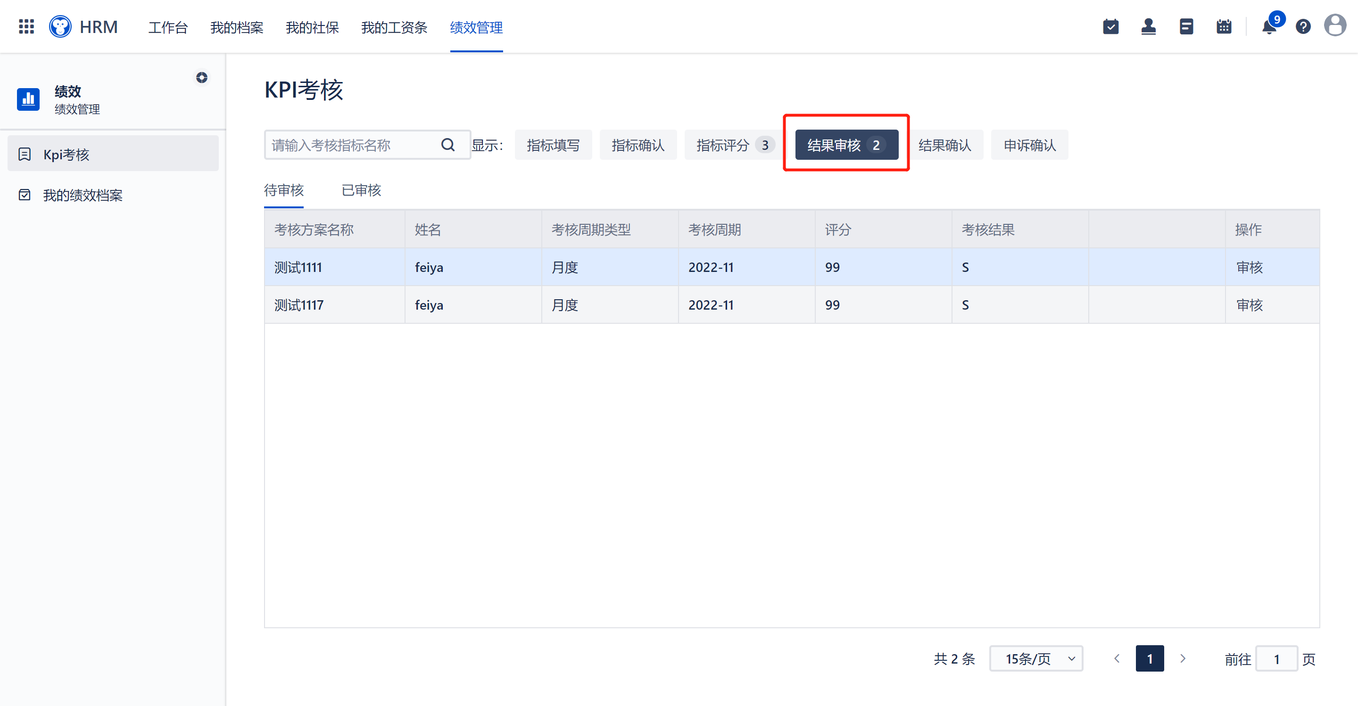
Task: Click the 我的绩效档案 sidebar checkbox icon
Action: [24, 195]
